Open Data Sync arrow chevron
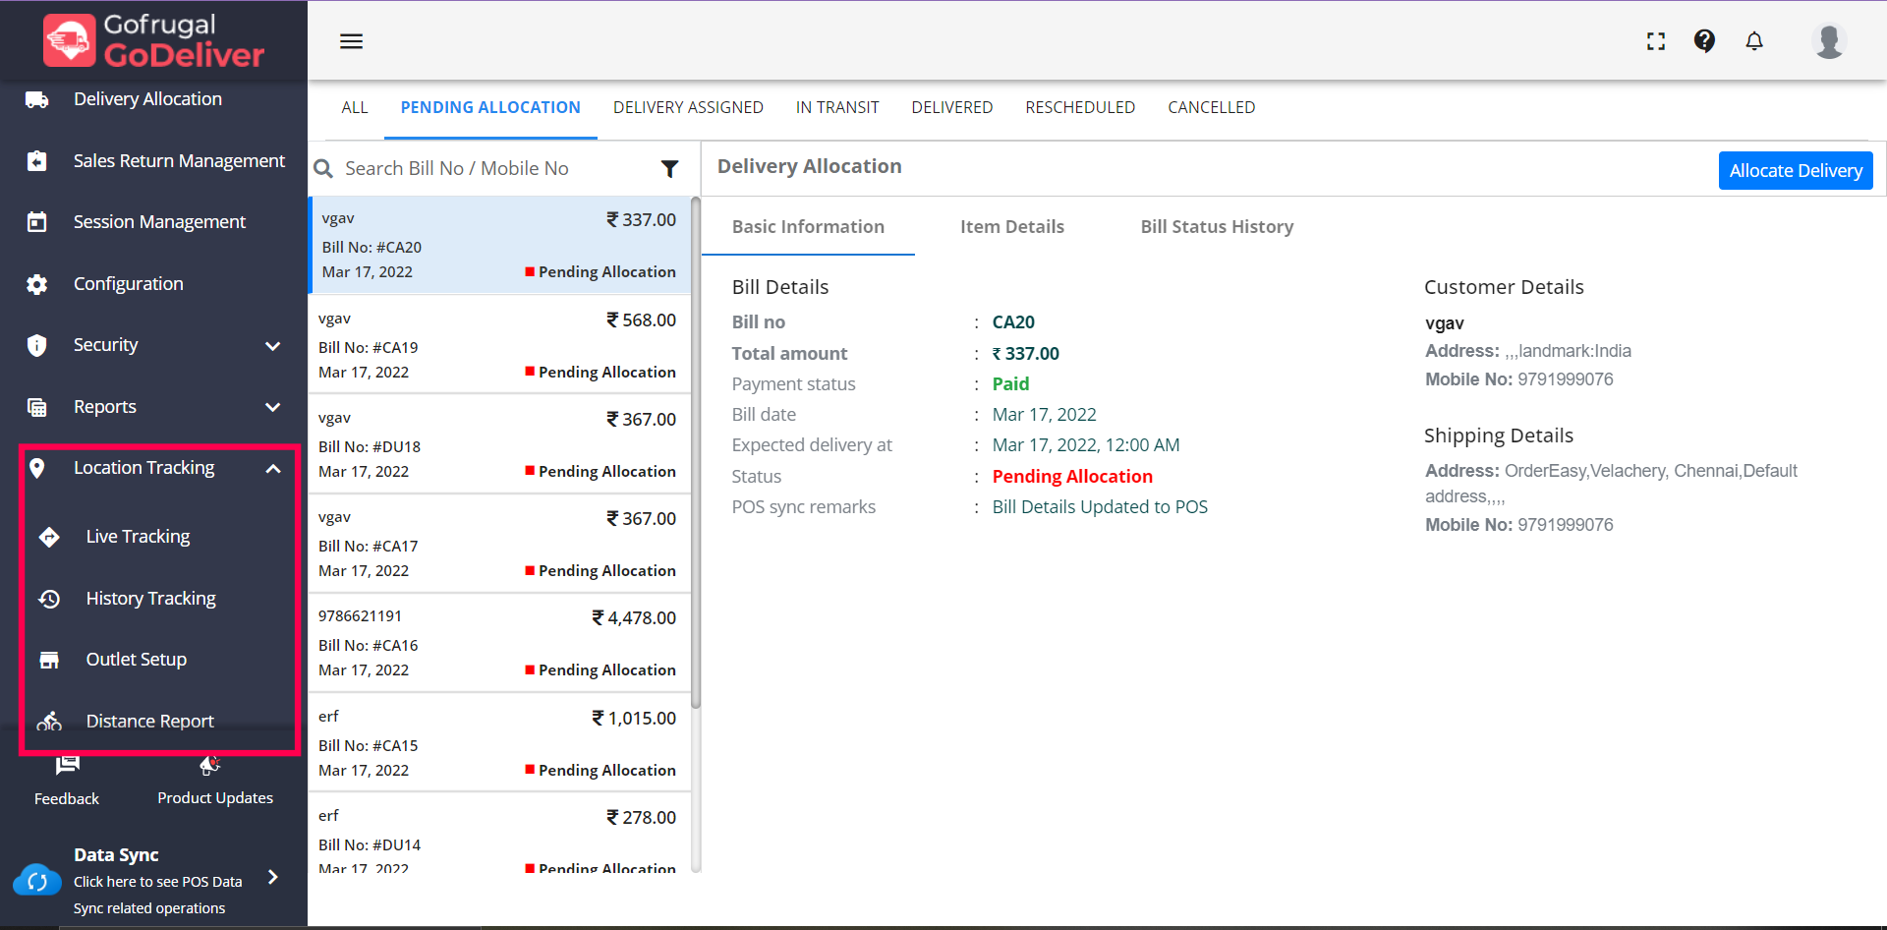 coord(273,877)
